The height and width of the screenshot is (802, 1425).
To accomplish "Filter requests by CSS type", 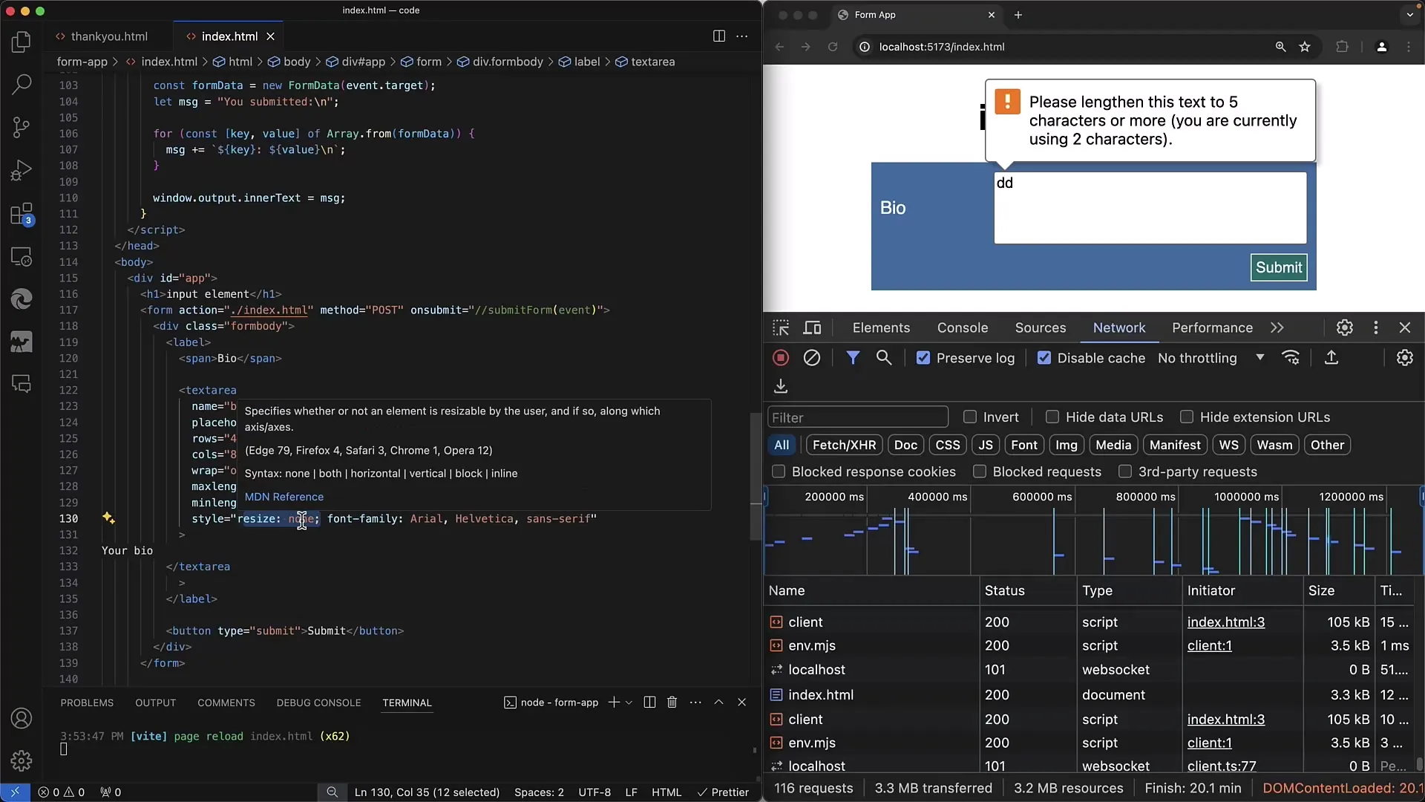I will 948,445.
